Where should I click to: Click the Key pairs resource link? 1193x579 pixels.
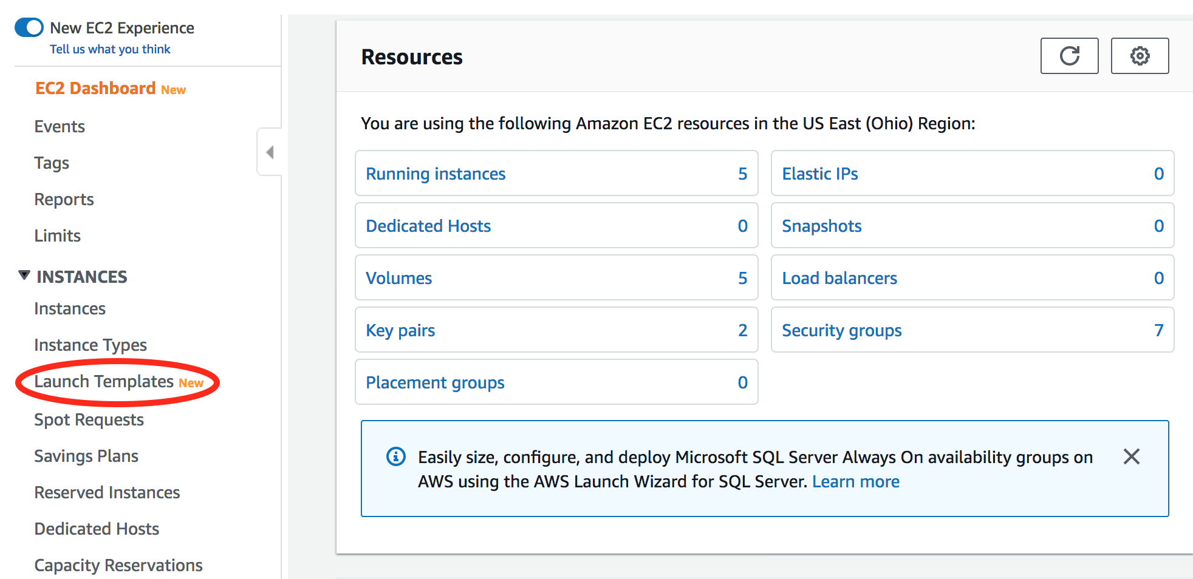point(400,331)
